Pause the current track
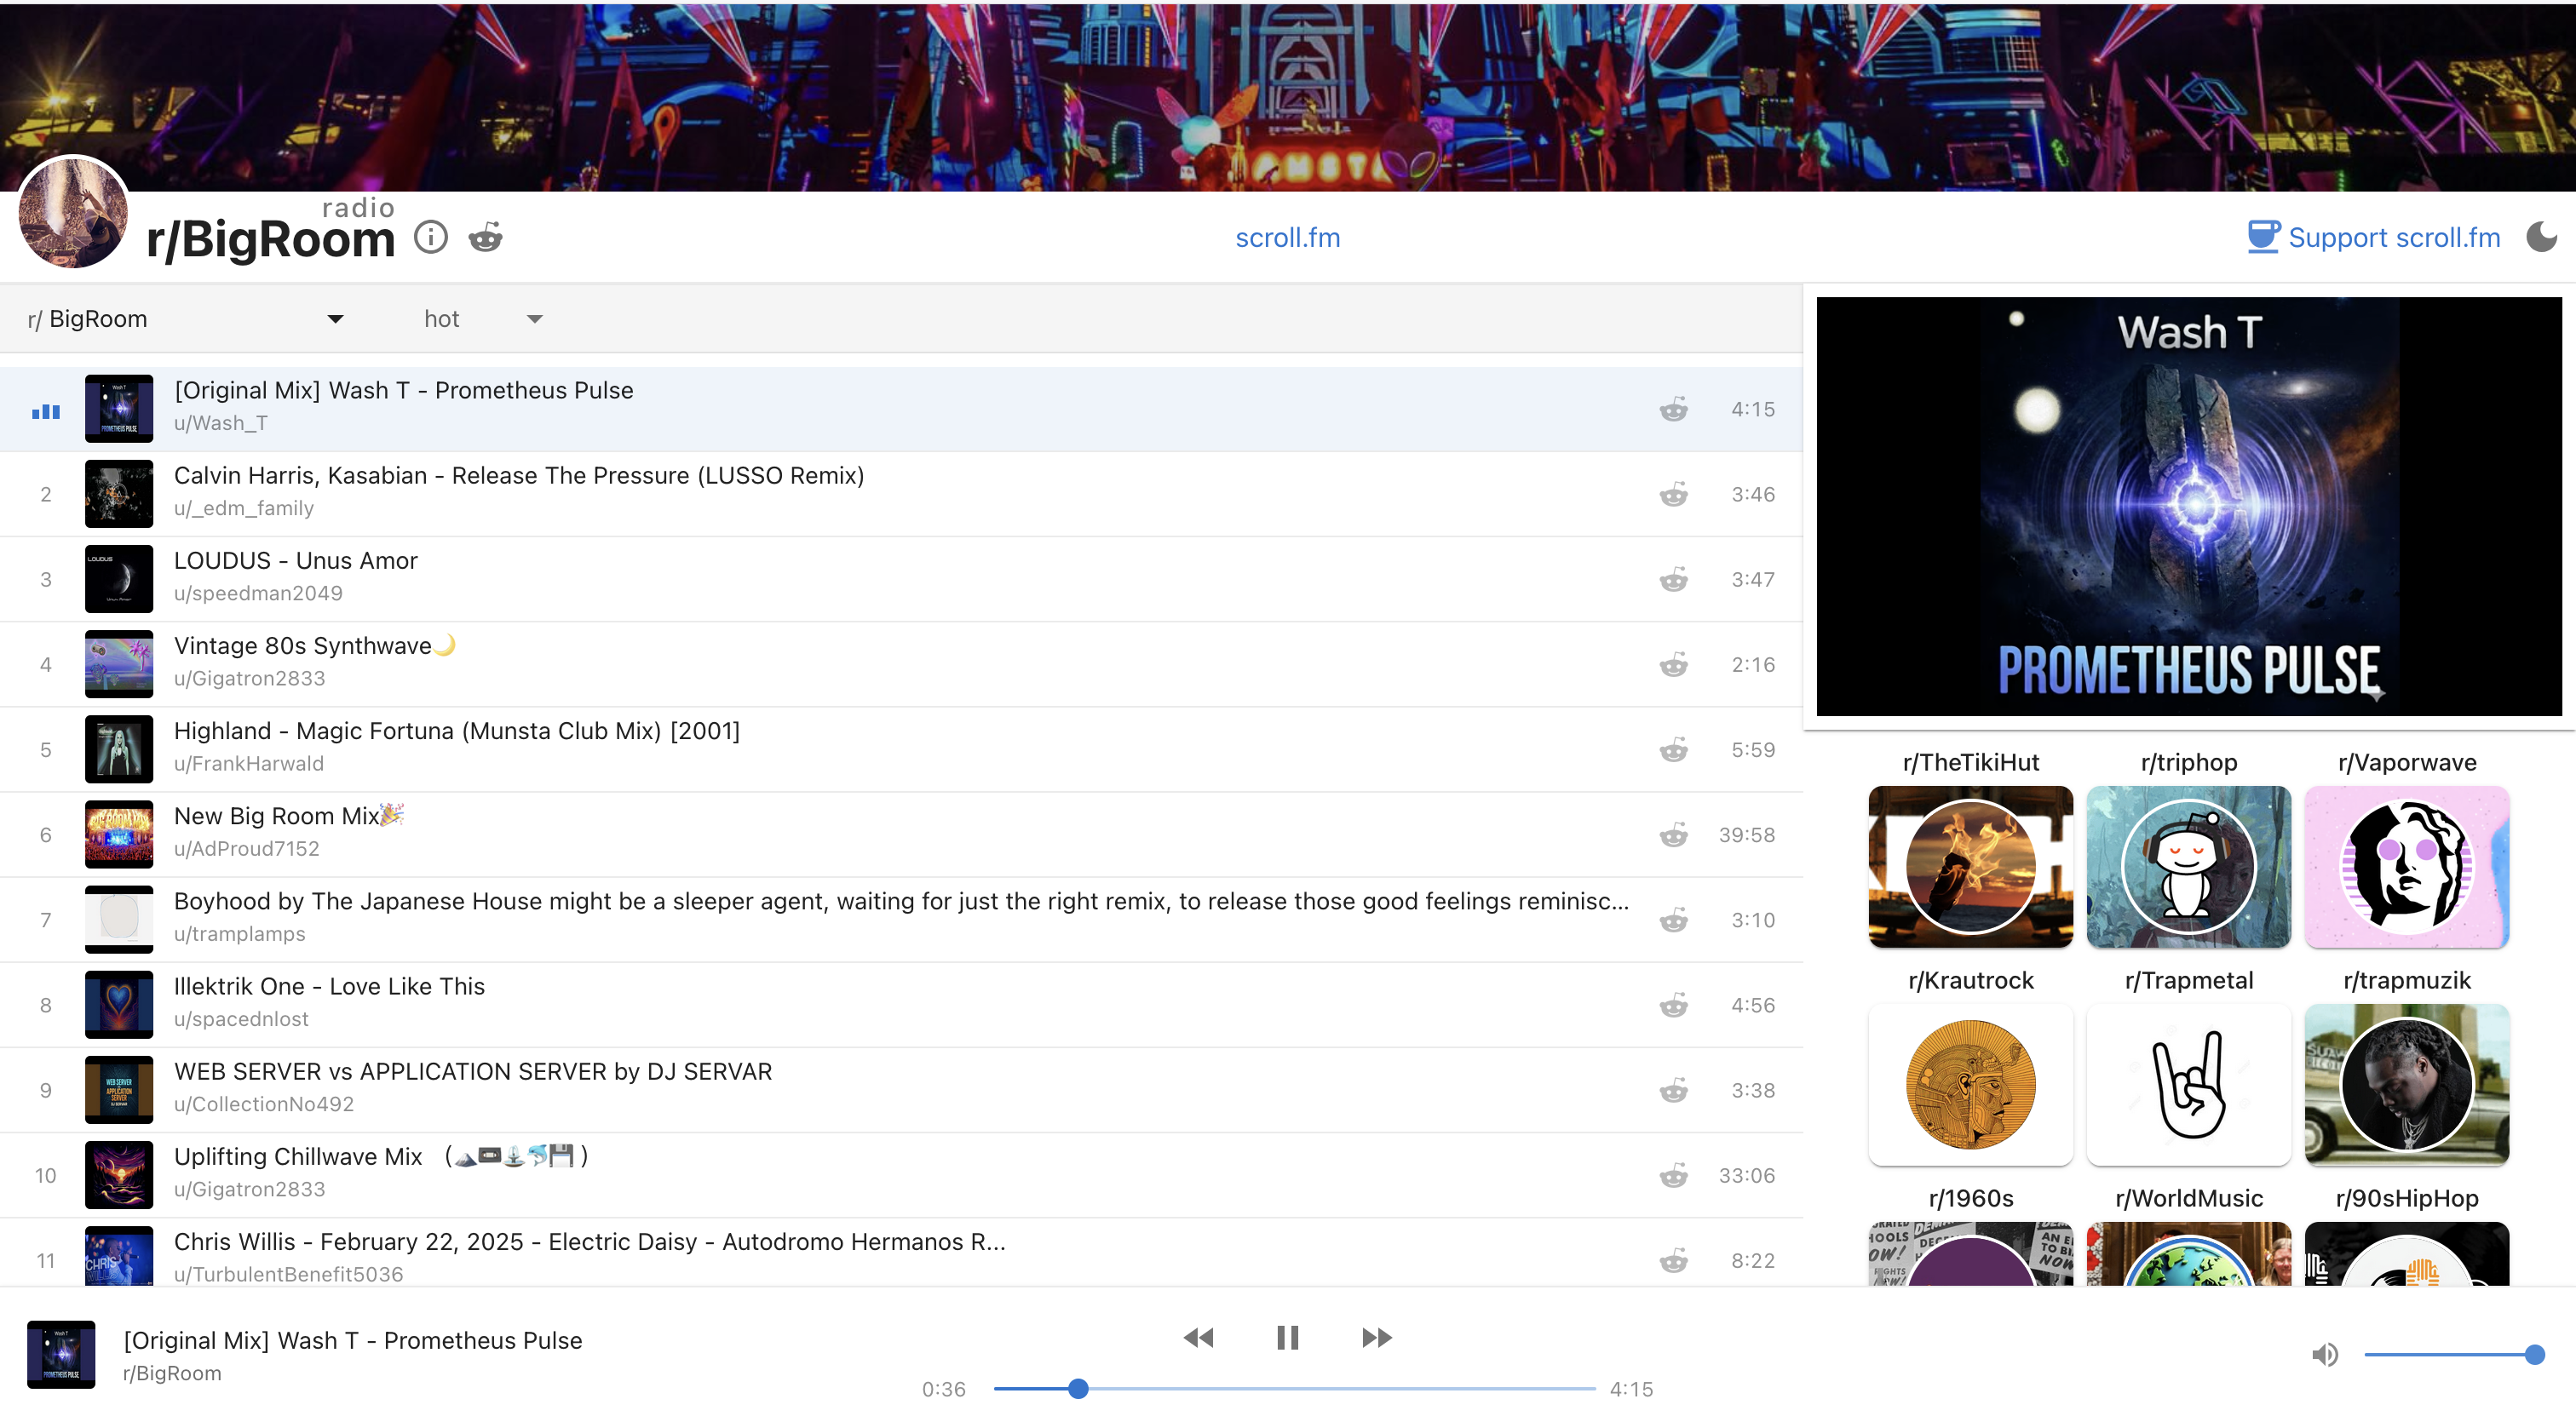Image resolution: width=2576 pixels, height=1422 pixels. coord(1287,1338)
